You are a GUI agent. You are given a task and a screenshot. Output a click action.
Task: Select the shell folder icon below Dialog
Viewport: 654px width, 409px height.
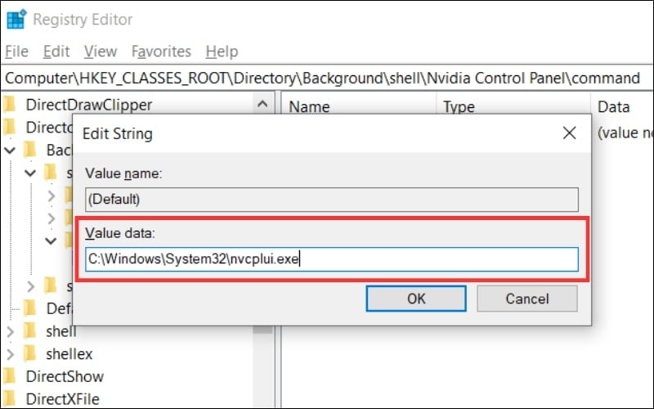(31, 331)
